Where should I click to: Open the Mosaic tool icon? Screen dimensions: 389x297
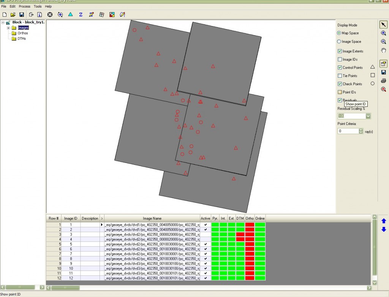[112, 15]
